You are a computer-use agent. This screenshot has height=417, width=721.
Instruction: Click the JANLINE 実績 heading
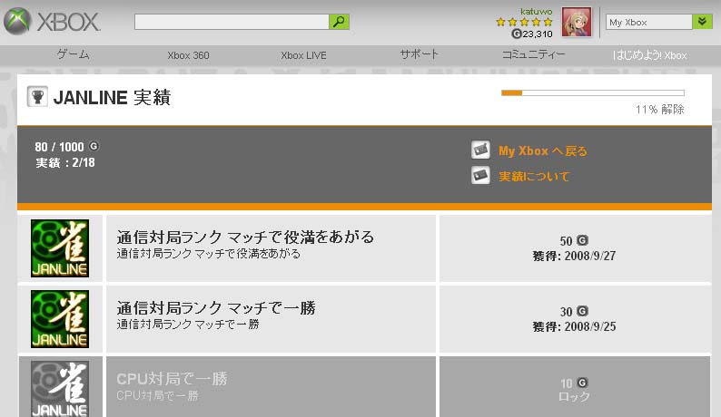point(113,97)
